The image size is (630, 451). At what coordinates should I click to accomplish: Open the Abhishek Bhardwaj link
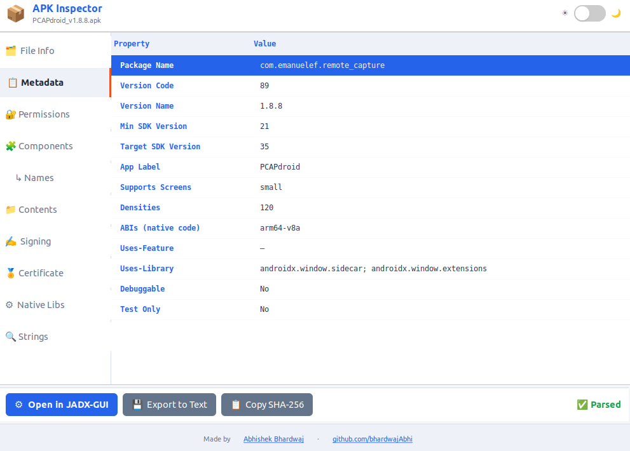tap(273, 439)
